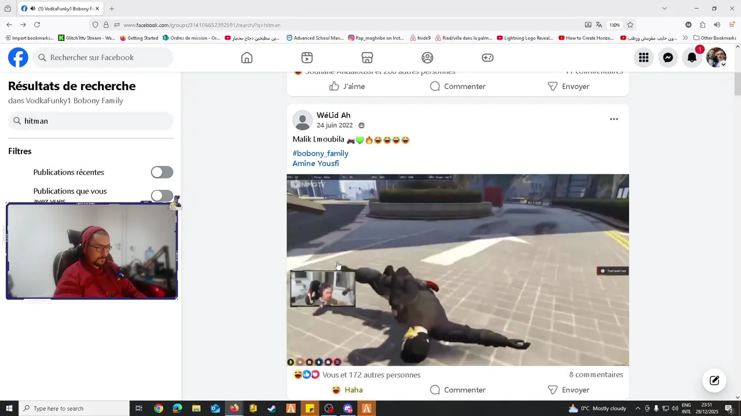Open Chrome from the taskbar
This screenshot has width=741, height=416.
(159, 408)
